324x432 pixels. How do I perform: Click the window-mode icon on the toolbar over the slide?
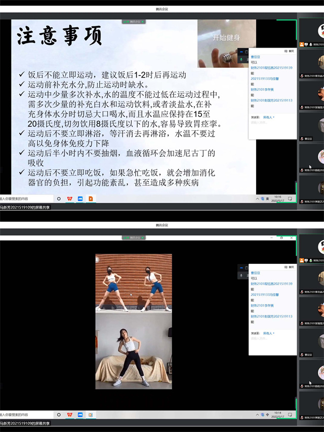[247, 52]
